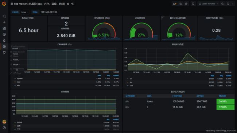The height and width of the screenshot is (133, 237).
Task: Click the 3.840 GiB memory total value
Action: click(x=66, y=36)
